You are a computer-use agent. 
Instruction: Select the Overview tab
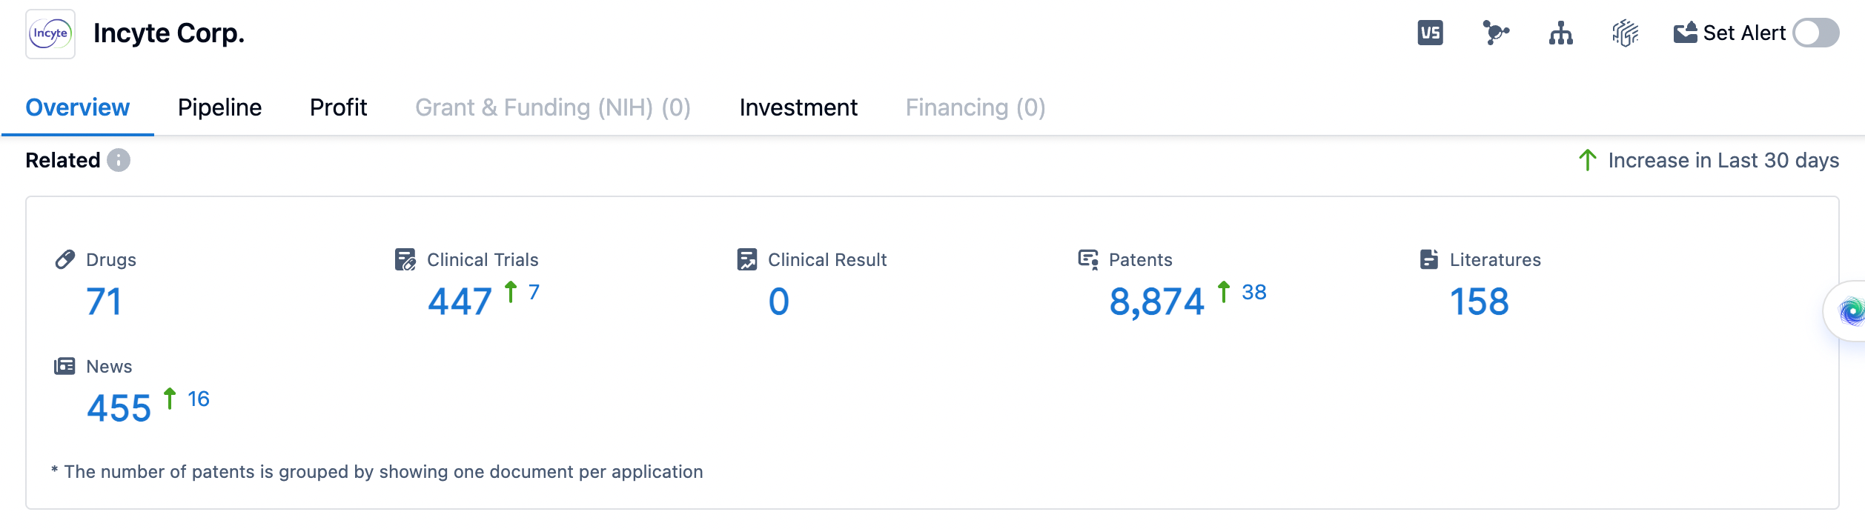point(78,107)
